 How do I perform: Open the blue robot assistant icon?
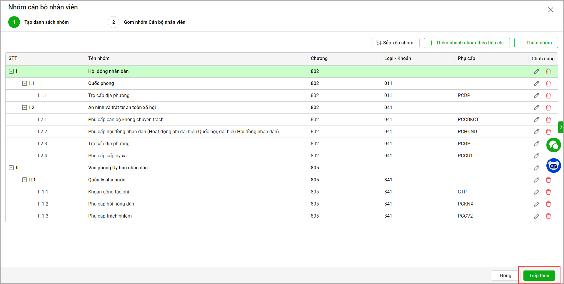tap(553, 166)
